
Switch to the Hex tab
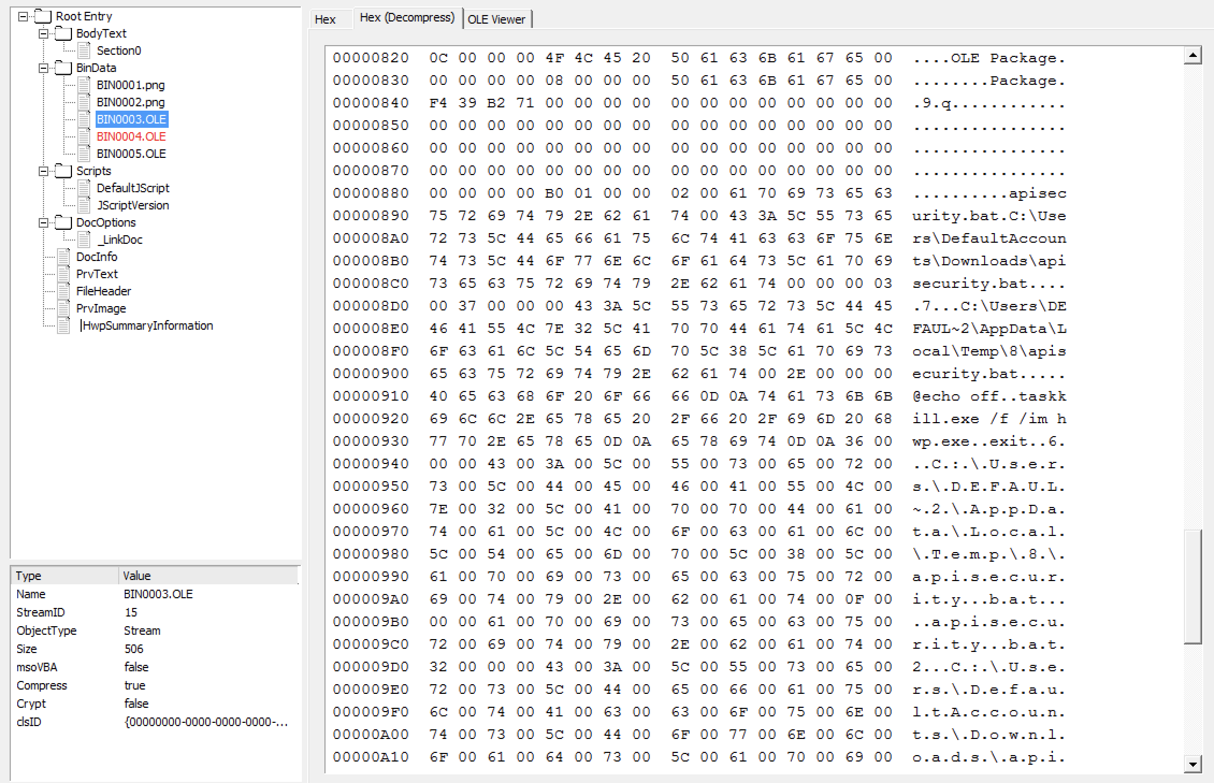pos(326,19)
